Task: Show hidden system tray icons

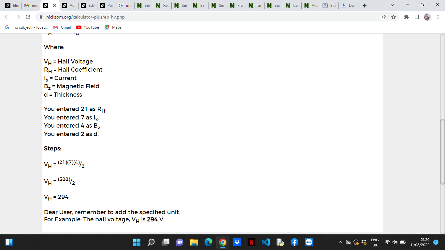Action: click(340, 242)
